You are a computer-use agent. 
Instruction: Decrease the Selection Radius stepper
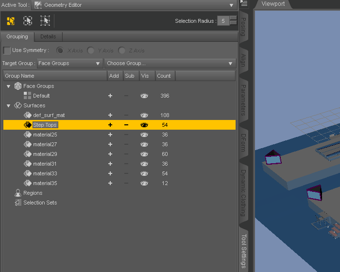point(233,23)
